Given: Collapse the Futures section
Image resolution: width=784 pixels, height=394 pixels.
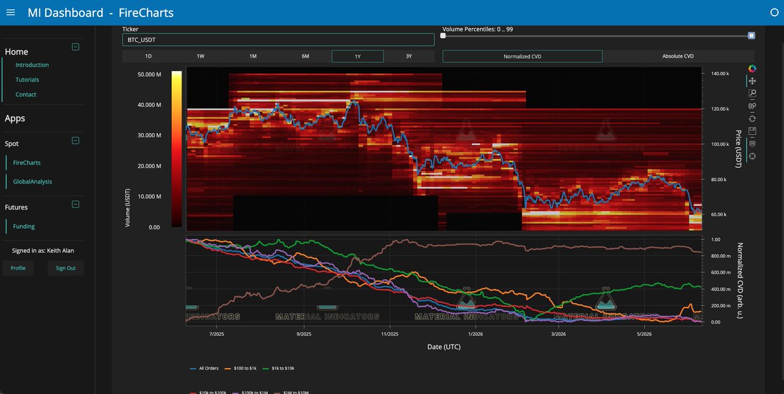Looking at the screenshot, I should pos(75,204).
